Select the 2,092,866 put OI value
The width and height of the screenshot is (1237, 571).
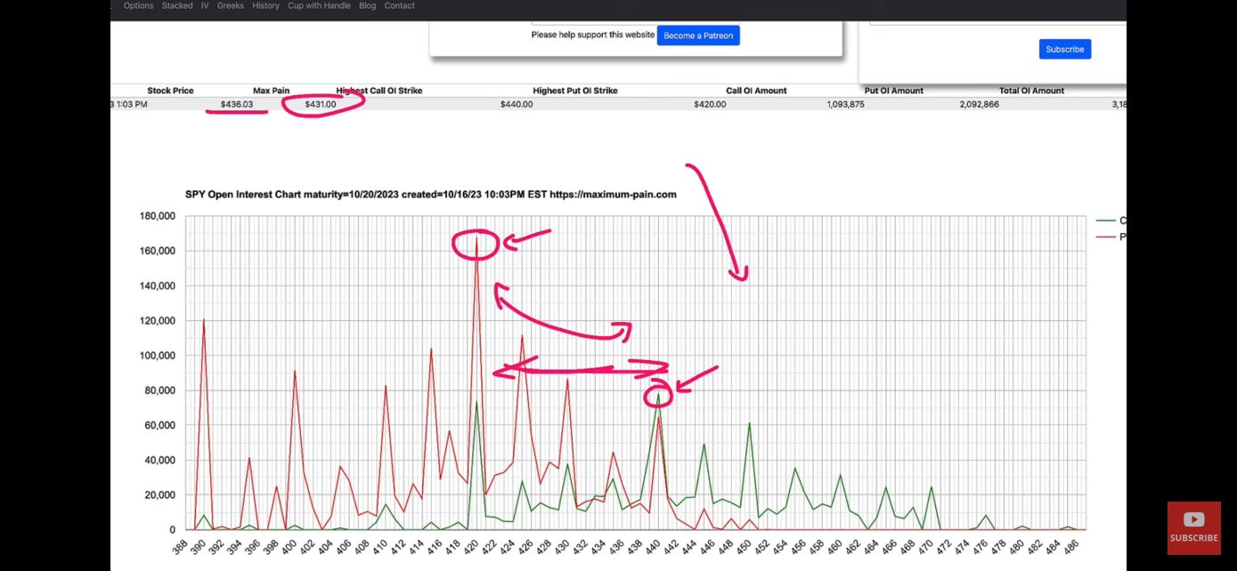[979, 104]
